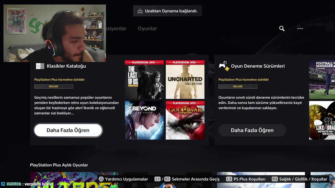Click the Yardımcı Uygulamalar hint label
Viewport: 335px width, 188px height.
(x=126, y=179)
